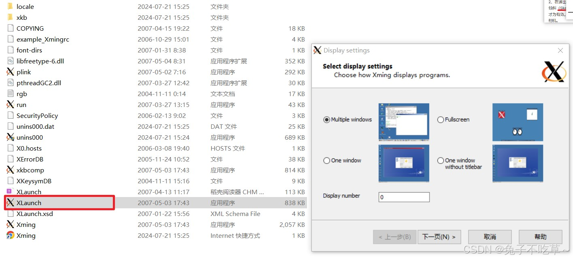573x260 pixels.
Task: Select the locale folder icon
Action: [10, 6]
